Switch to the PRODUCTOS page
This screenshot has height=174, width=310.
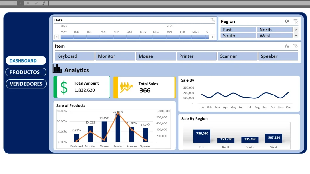point(26,72)
